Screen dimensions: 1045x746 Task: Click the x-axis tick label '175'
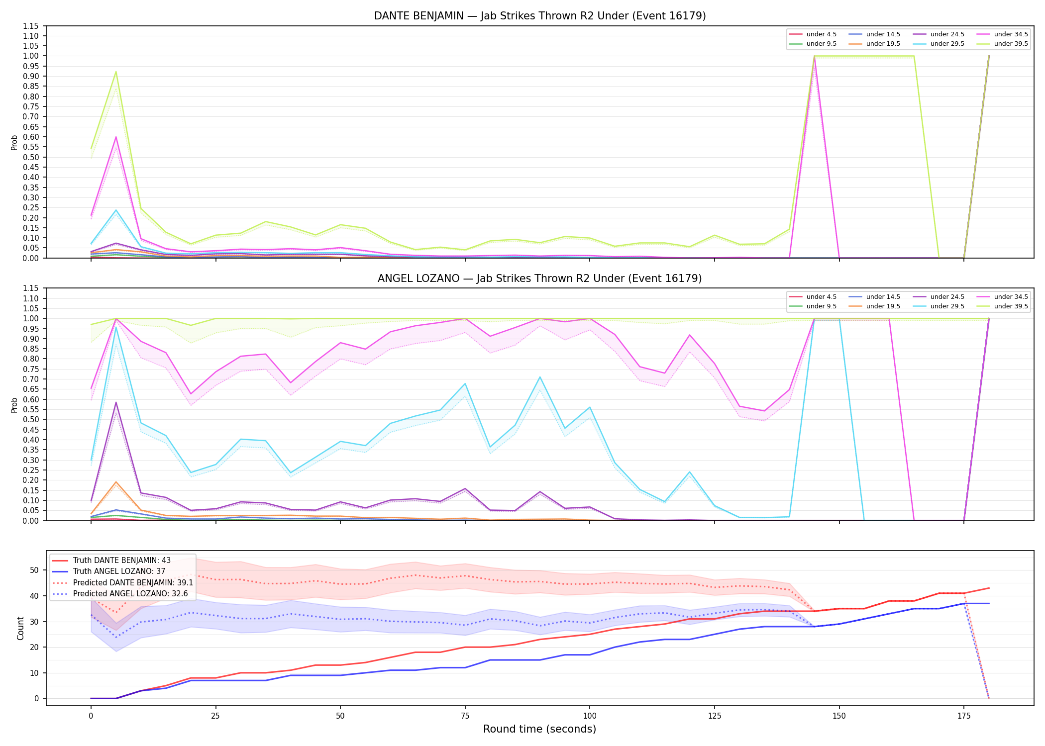point(964,716)
